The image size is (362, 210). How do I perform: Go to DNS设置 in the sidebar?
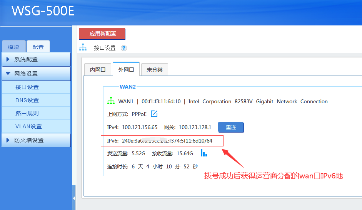tap(27, 100)
